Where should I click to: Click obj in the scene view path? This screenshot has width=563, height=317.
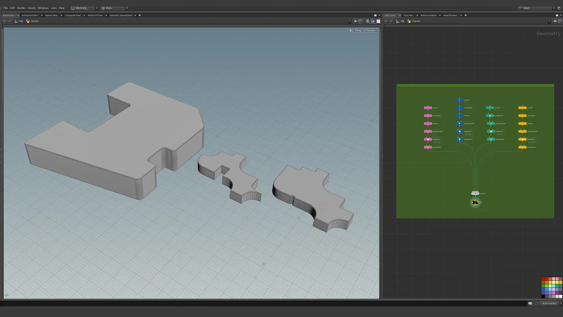coord(19,21)
